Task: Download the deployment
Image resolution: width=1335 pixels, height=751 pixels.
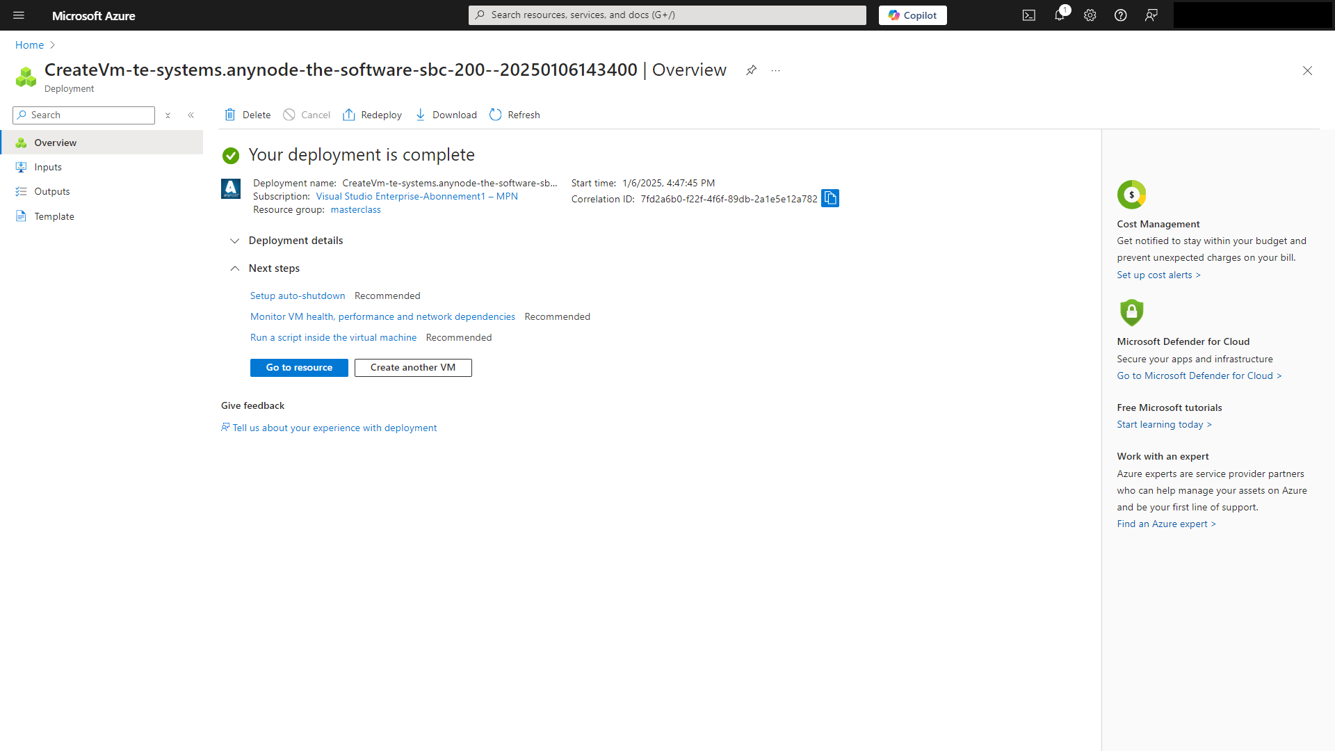Action: coord(446,115)
